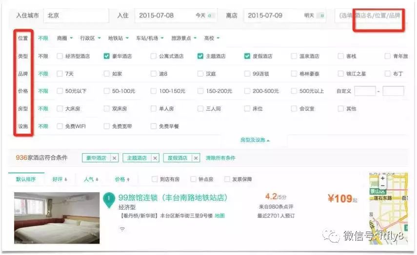The width and height of the screenshot is (417, 255).
Task: Check the 50元以下 price checkbox
Action: (60, 91)
